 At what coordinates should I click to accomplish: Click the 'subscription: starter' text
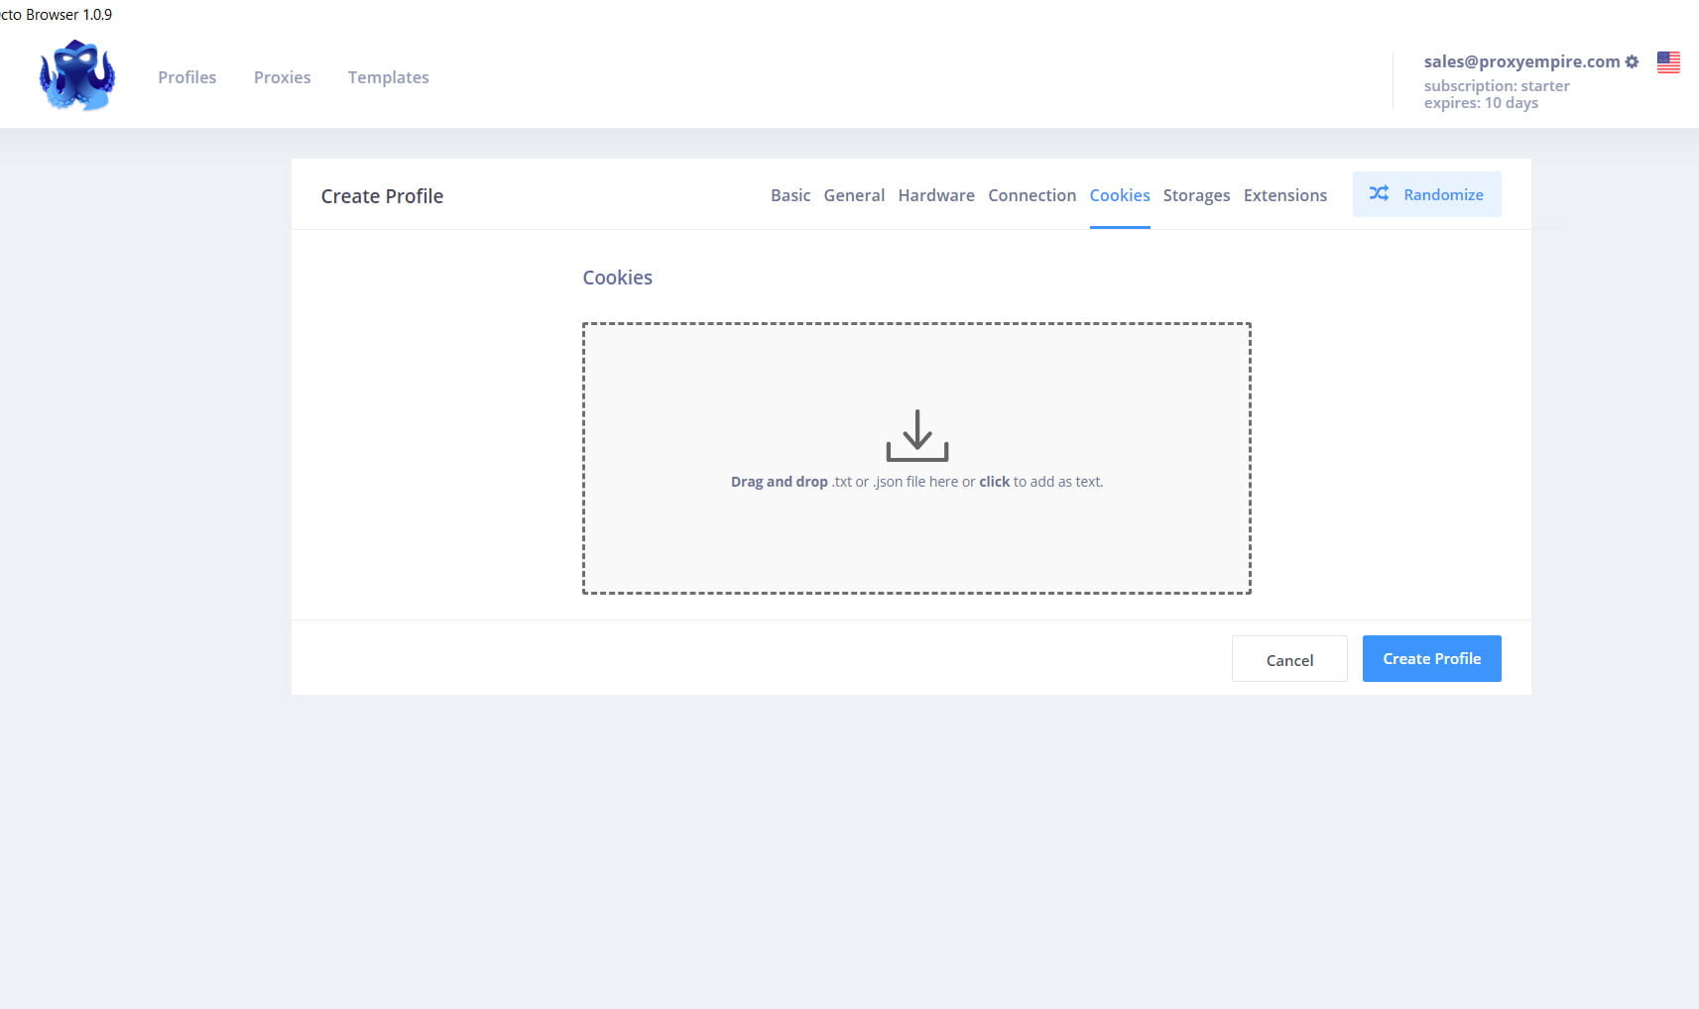click(1497, 86)
